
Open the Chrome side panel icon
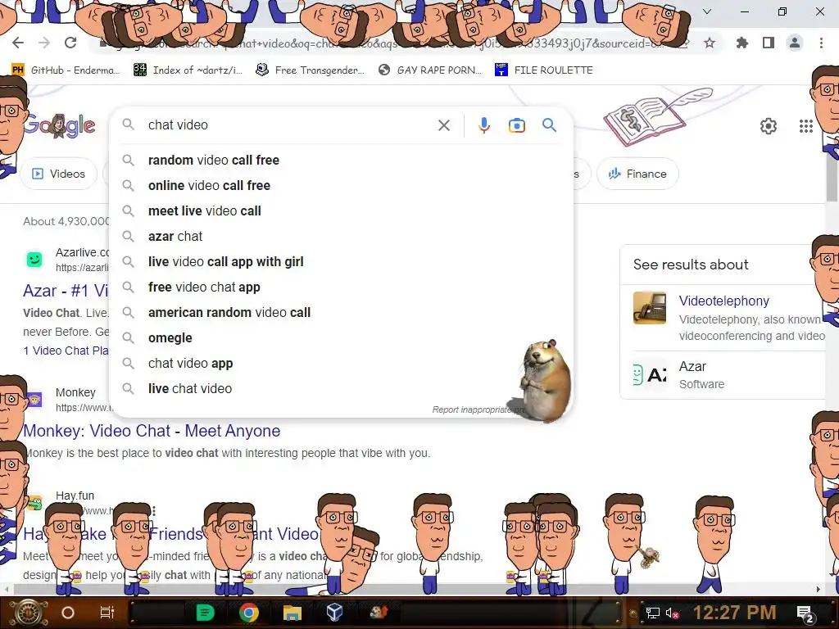[x=769, y=43]
